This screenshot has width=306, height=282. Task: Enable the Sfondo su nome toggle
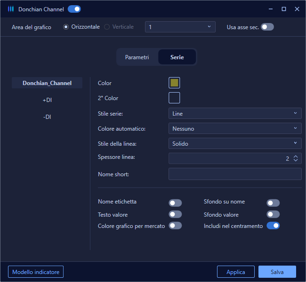[x=273, y=203]
